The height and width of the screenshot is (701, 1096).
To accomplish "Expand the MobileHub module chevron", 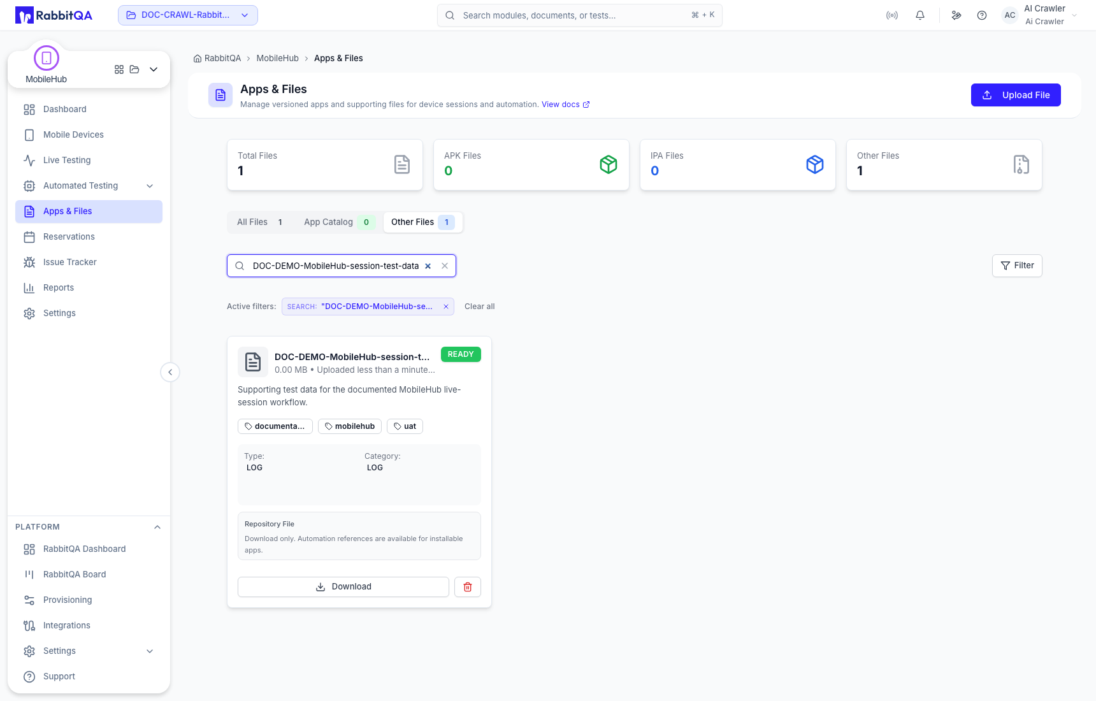I will 154,69.
